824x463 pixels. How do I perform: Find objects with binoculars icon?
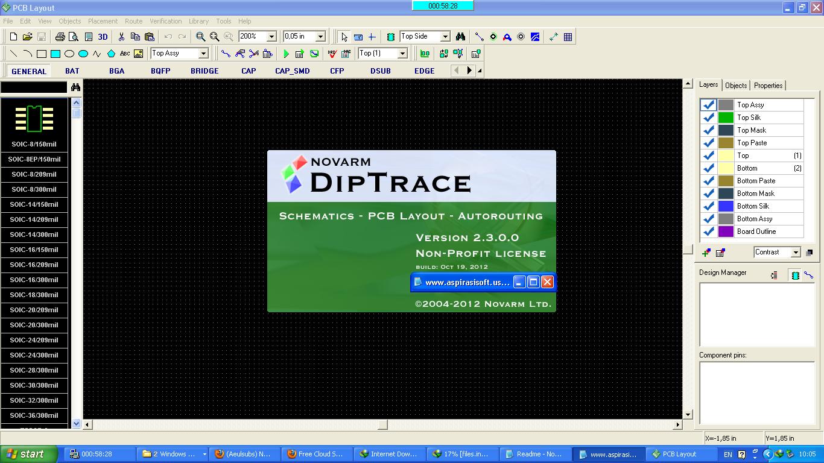[460, 37]
